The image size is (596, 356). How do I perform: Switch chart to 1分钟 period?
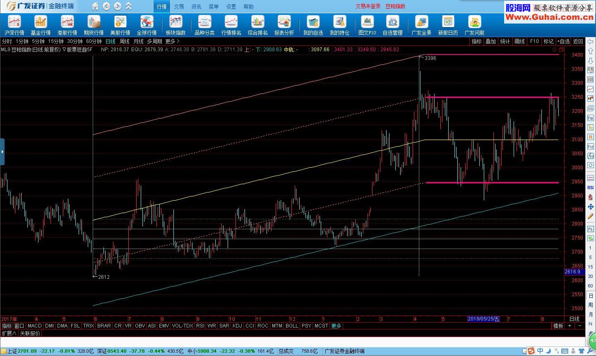[22, 41]
